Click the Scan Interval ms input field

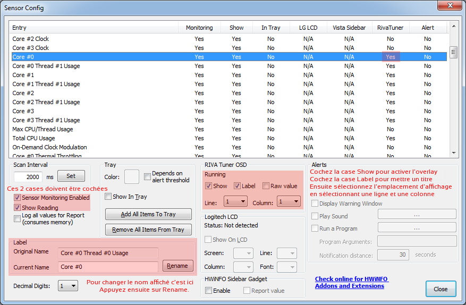tap(28, 177)
